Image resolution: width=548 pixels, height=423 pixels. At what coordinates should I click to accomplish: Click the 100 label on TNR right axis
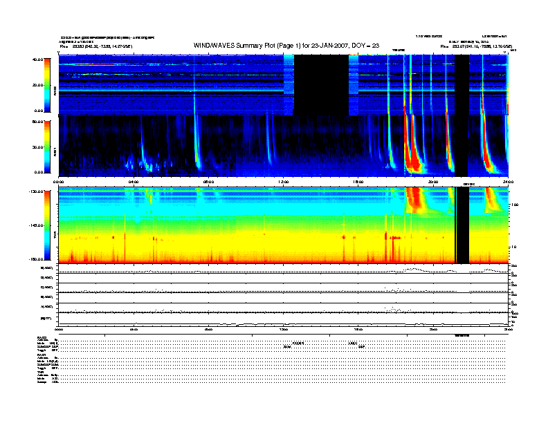pos(515,205)
